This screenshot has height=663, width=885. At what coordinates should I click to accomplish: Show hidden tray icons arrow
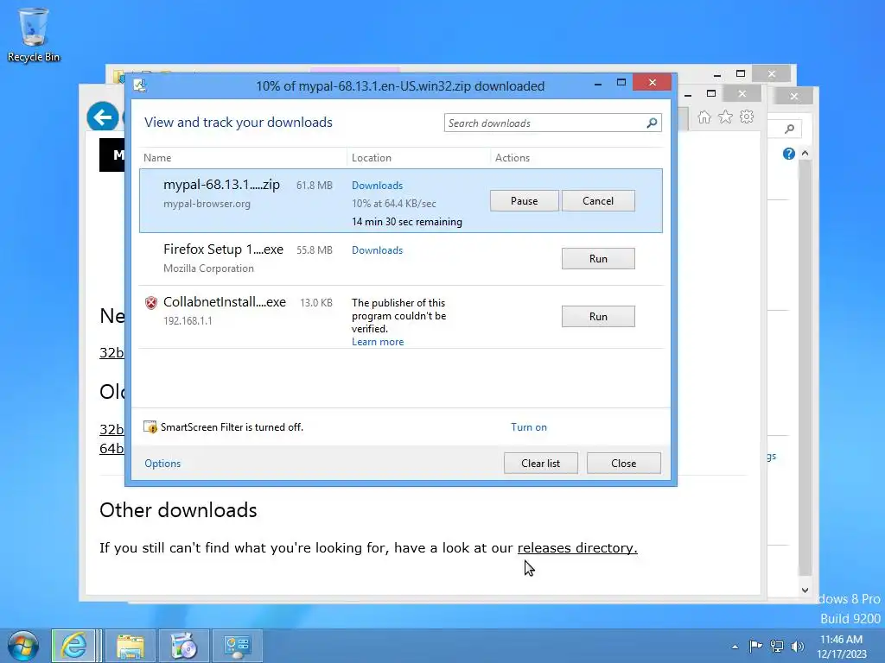[x=735, y=647]
